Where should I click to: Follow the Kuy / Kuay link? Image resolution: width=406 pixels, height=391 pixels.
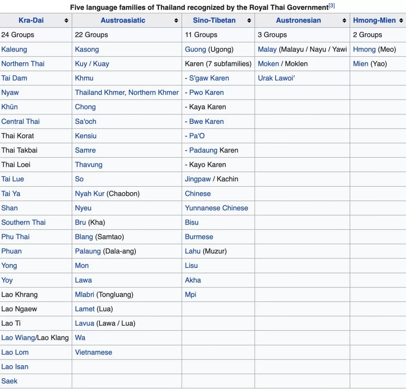click(x=92, y=64)
